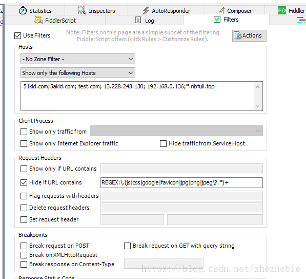Check Break on XMLHttpRequest

pos(24,255)
